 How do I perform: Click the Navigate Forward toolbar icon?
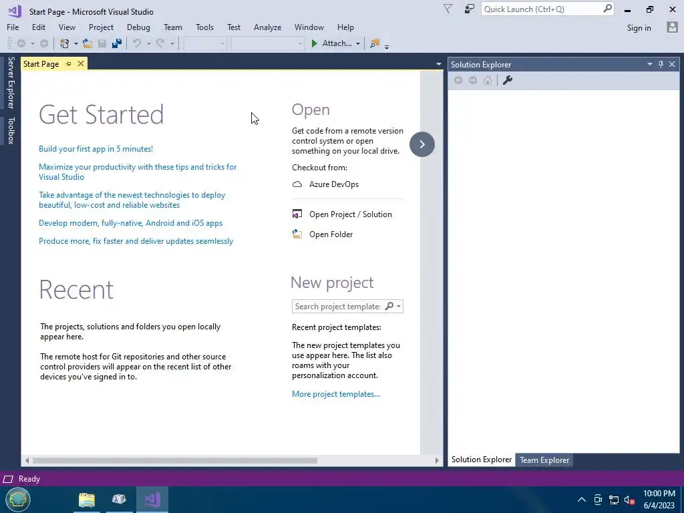pyautogui.click(x=44, y=43)
